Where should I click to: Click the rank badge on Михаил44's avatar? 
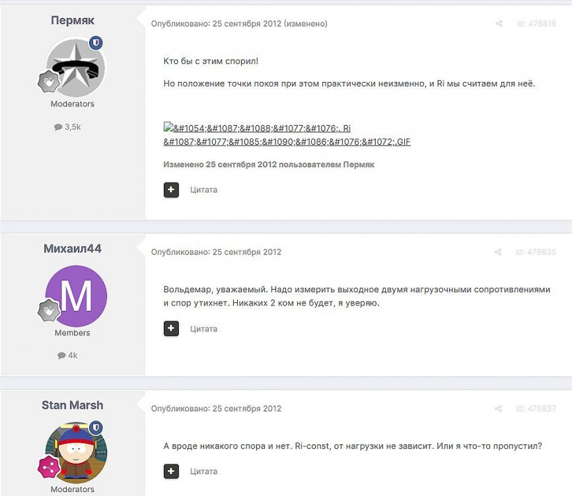pyautogui.click(x=49, y=310)
